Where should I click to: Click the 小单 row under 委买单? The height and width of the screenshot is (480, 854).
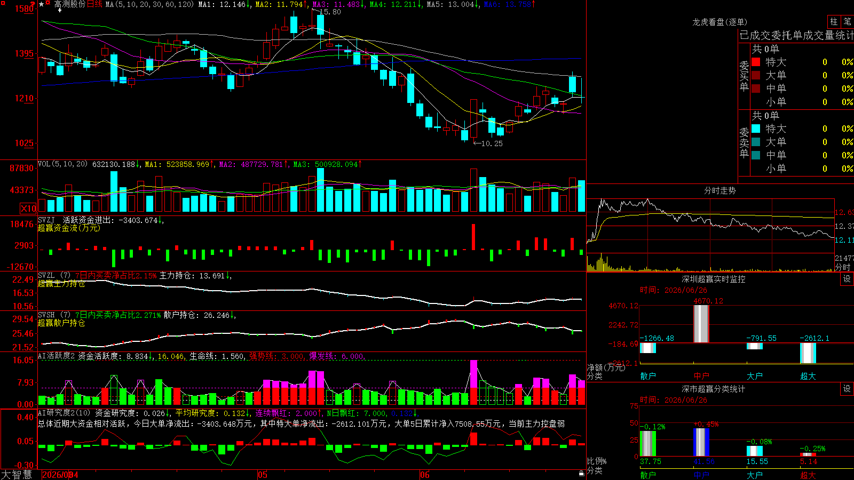pos(803,102)
